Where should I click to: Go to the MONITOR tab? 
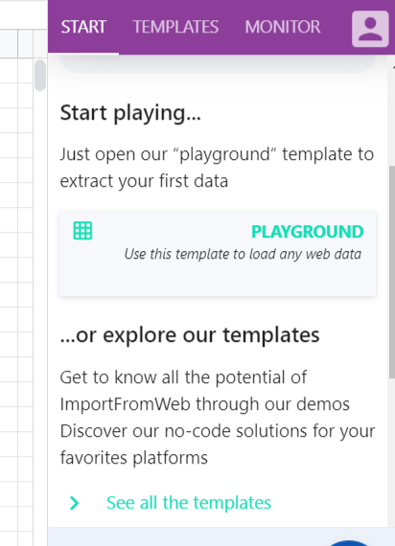click(283, 27)
